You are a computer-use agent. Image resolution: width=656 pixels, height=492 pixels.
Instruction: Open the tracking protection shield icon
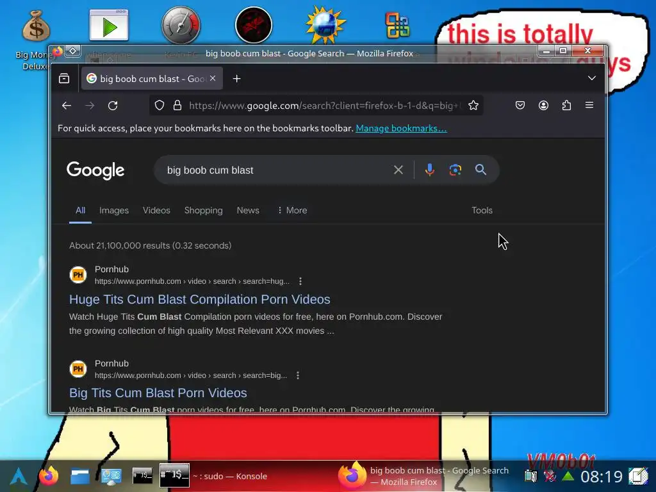tap(160, 106)
